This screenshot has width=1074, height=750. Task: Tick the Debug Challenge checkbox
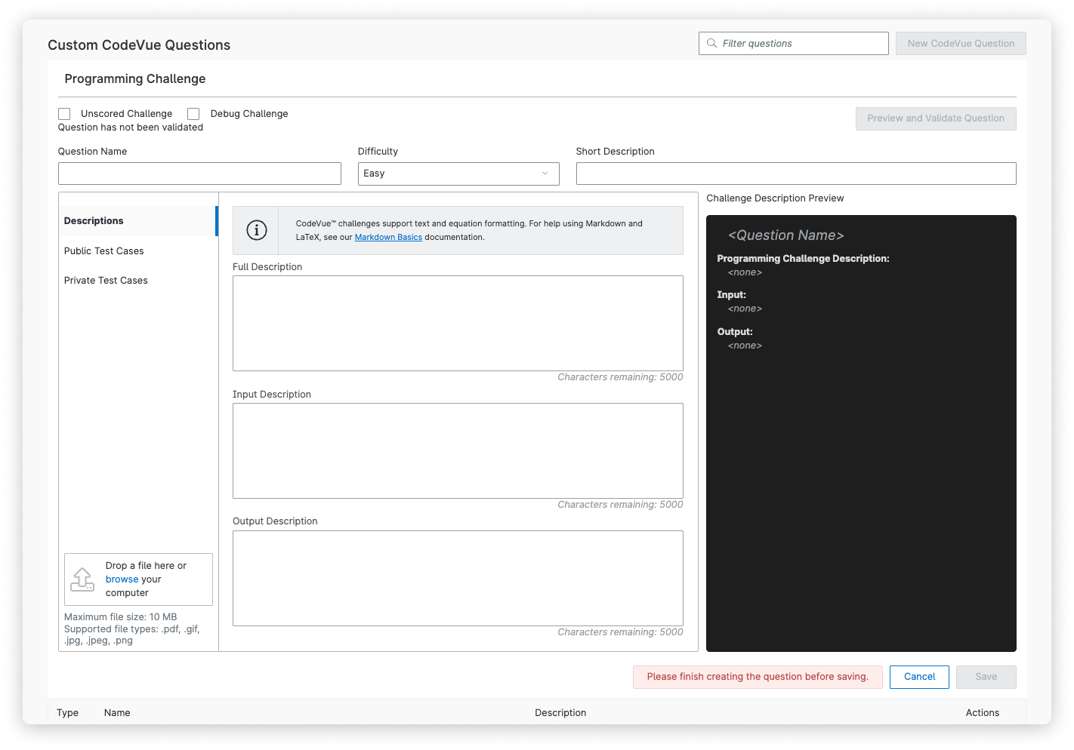click(193, 114)
